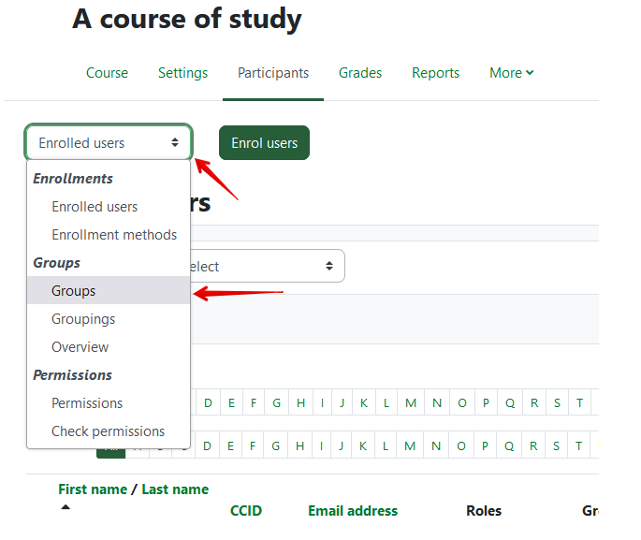Image resolution: width=641 pixels, height=540 pixels.
Task: Select Enrollment methods from the dropdown list
Action: point(113,235)
